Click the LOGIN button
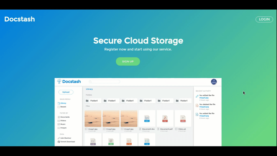The width and height of the screenshot is (277, 156). pos(264,19)
